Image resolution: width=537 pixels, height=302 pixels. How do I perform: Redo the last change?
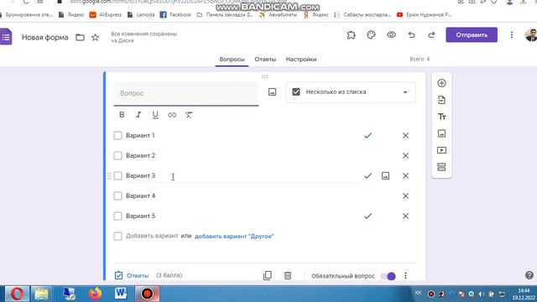click(431, 35)
